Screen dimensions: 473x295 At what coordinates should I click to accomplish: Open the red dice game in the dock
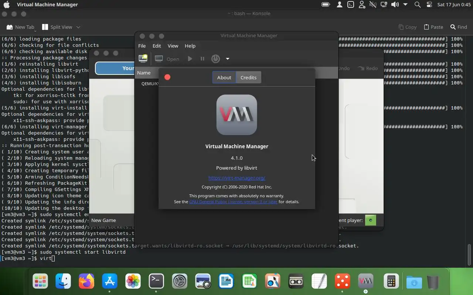[x=343, y=282]
